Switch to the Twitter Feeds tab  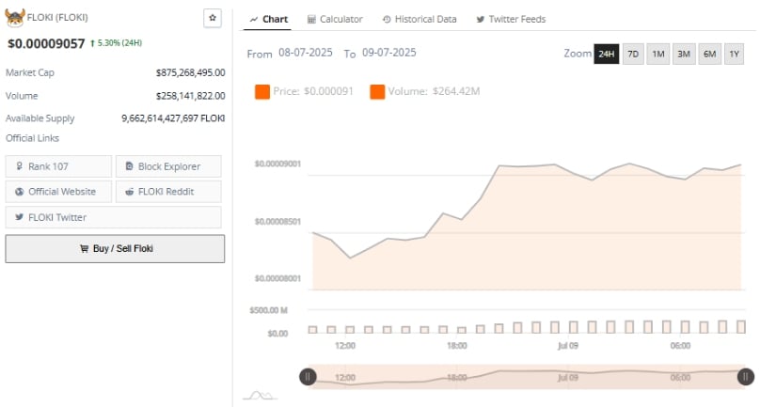(512, 20)
